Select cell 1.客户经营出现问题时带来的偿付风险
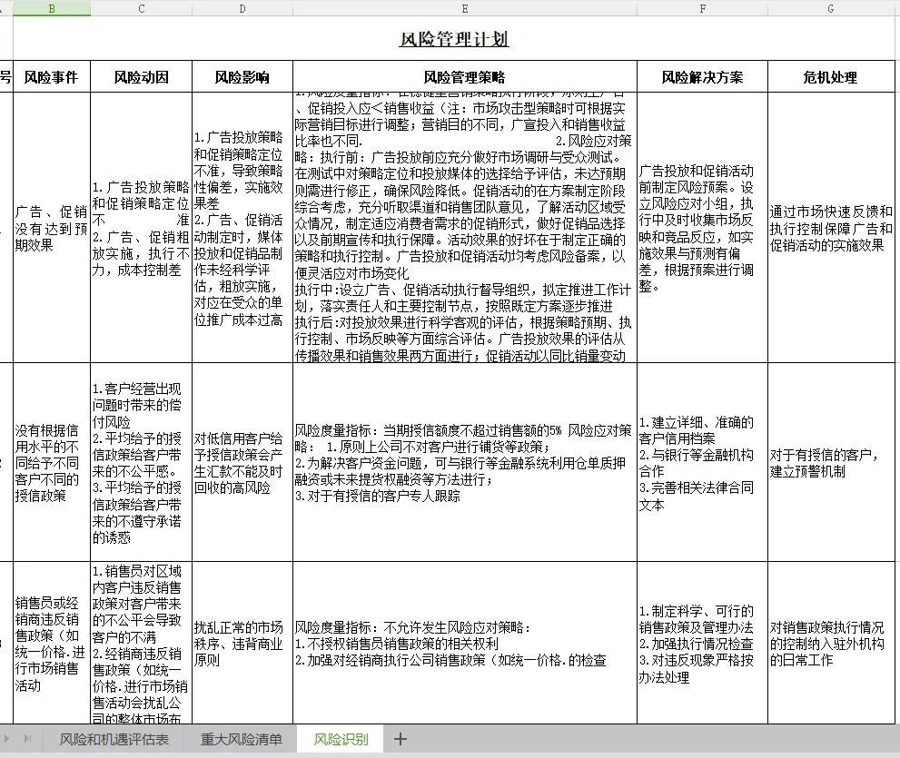 click(141, 462)
